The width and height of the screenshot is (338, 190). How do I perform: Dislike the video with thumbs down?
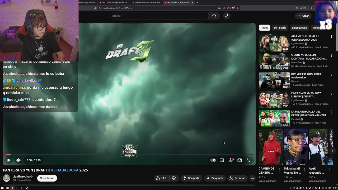174,178
